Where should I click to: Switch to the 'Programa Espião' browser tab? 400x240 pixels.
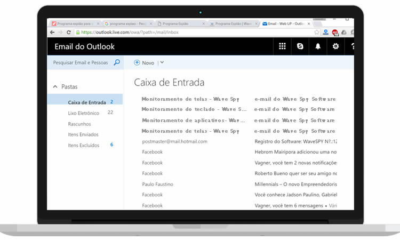point(180,23)
